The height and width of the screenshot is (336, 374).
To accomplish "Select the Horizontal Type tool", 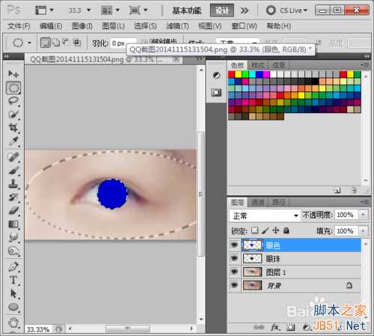I will [x=13, y=280].
